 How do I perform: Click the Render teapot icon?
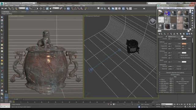coord(144,9)
